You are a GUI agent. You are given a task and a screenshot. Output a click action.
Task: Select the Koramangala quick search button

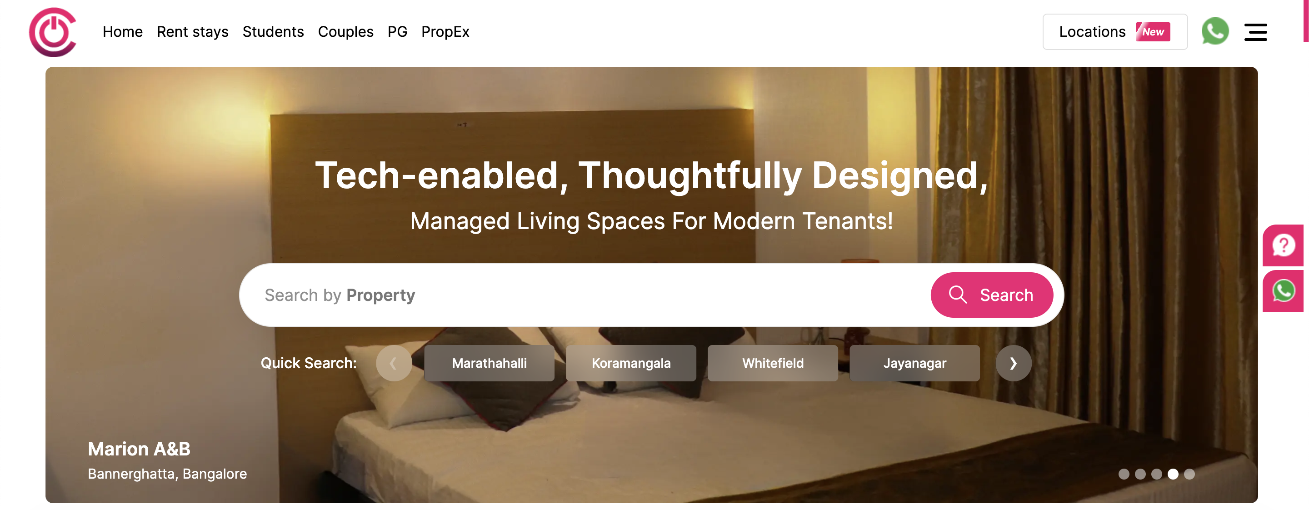click(x=631, y=363)
